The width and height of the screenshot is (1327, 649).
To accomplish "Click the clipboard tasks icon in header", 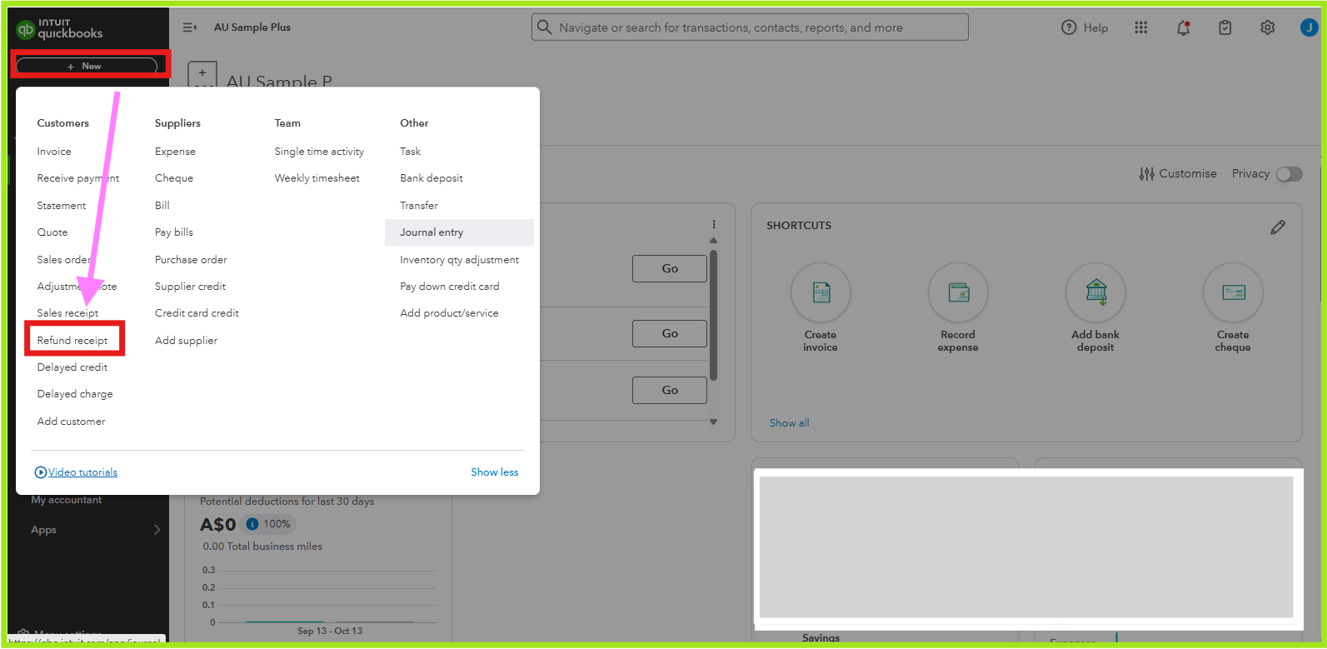I will click(1225, 27).
